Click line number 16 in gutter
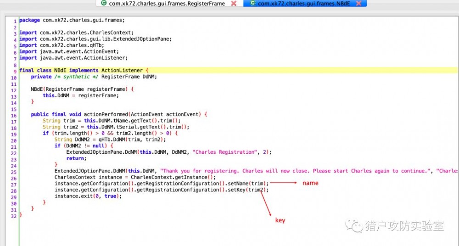The width and height of the screenshot is (459, 246). pyautogui.click(x=14, y=115)
